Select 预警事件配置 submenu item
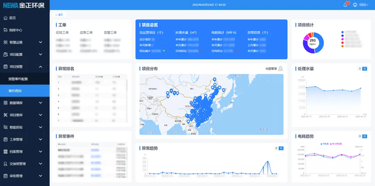 [18, 79]
